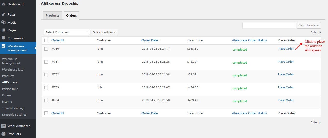Click the Pages icon in sidebar

pos(3,30)
